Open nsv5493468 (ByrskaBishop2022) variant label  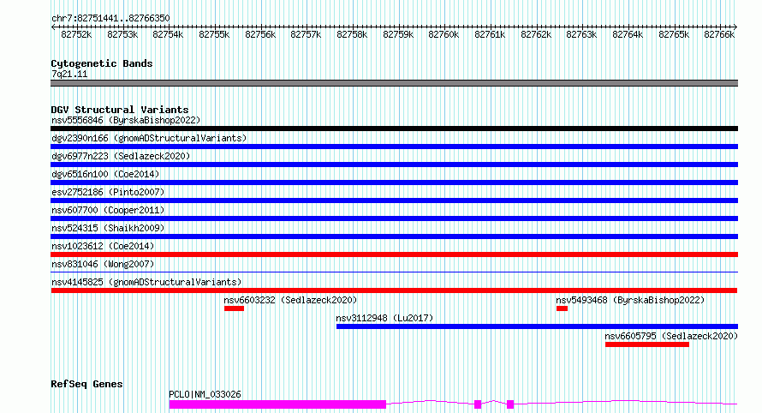(630, 300)
